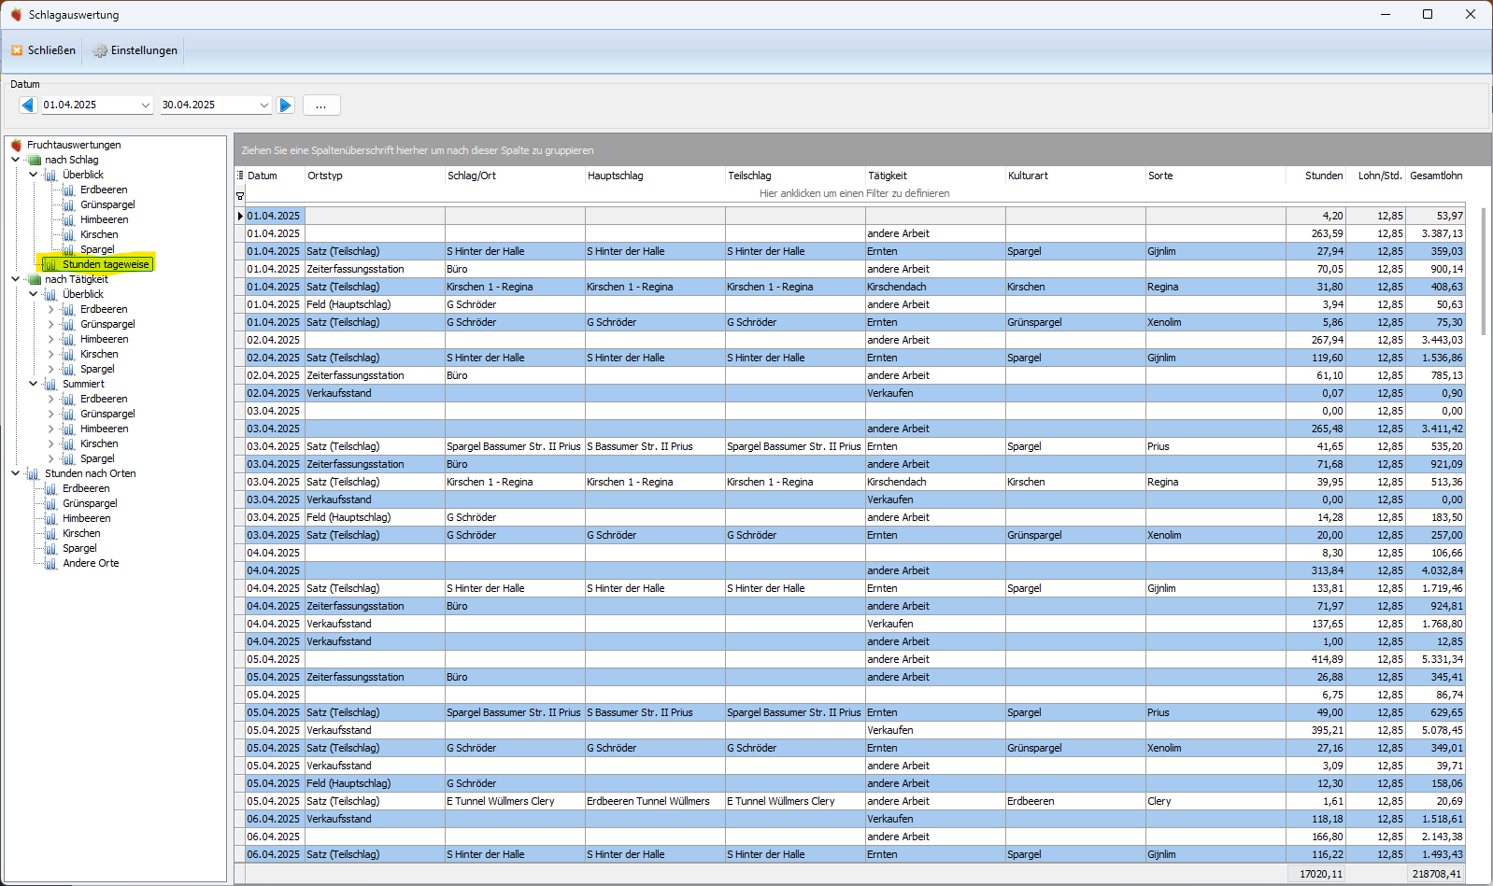Viewport: 1493px width, 886px height.
Task: Expand Spargel under Summiert
Action: 50,458
